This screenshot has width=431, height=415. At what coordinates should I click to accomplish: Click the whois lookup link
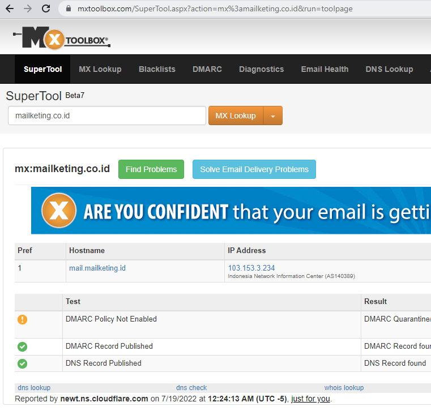[x=344, y=388]
